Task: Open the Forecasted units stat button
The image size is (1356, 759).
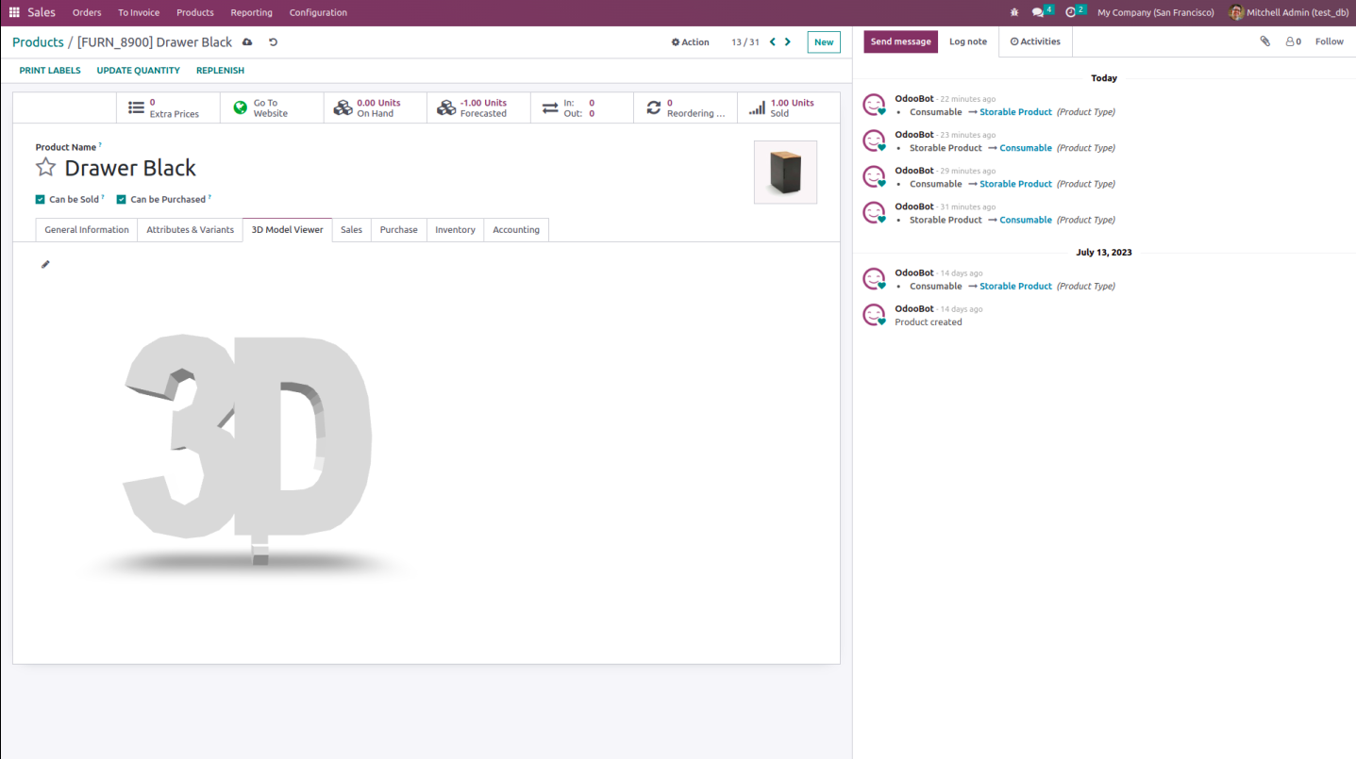Action: pos(478,107)
